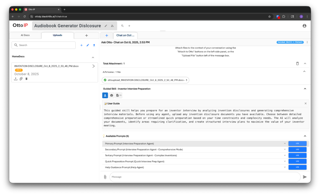Screen dimensions: 320x195
Task: Click the paperclip icon left of Message box
Action: (x=105, y=177)
